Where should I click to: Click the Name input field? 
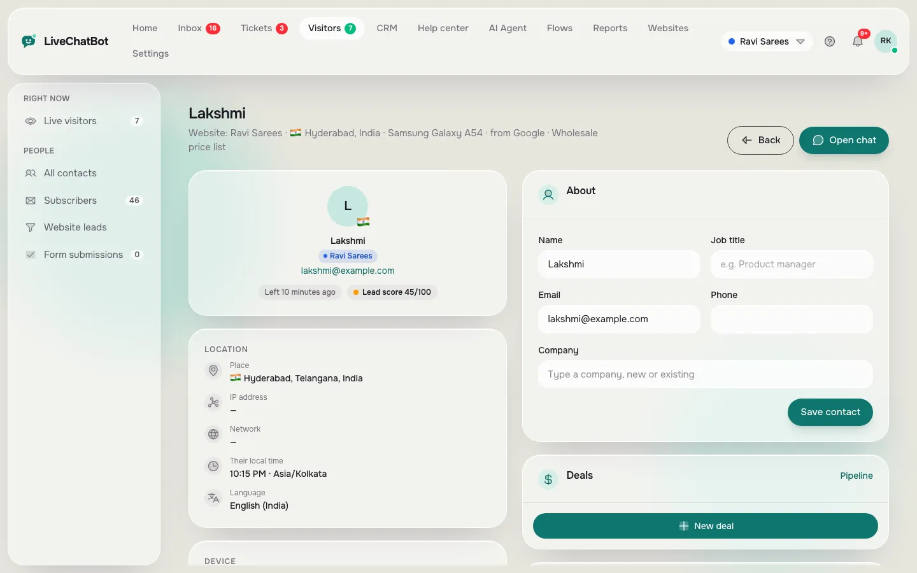[x=619, y=264]
